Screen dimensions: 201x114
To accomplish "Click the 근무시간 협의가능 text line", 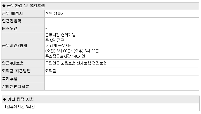I will [60, 35].
